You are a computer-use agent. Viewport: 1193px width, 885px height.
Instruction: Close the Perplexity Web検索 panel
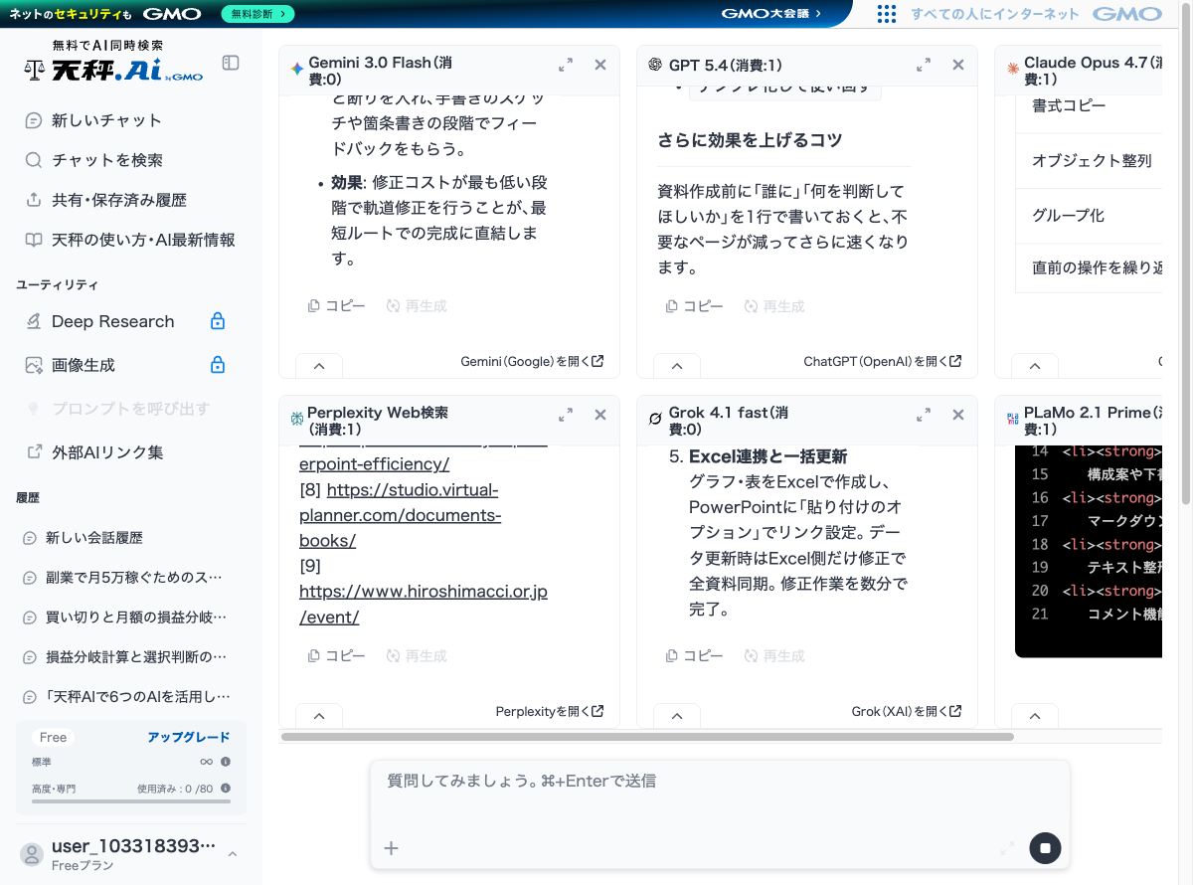pyautogui.click(x=600, y=415)
